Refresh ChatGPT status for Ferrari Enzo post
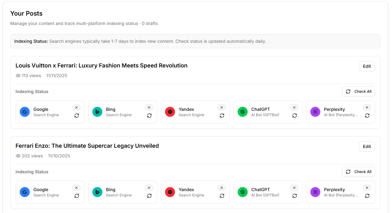 tap(295, 196)
